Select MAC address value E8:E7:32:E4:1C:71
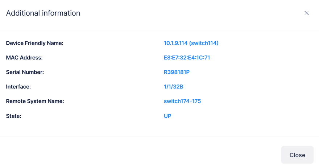 [187, 58]
